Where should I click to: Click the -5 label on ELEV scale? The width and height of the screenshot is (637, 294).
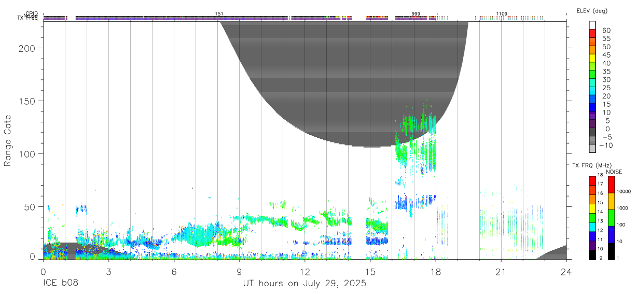[x=606, y=137]
